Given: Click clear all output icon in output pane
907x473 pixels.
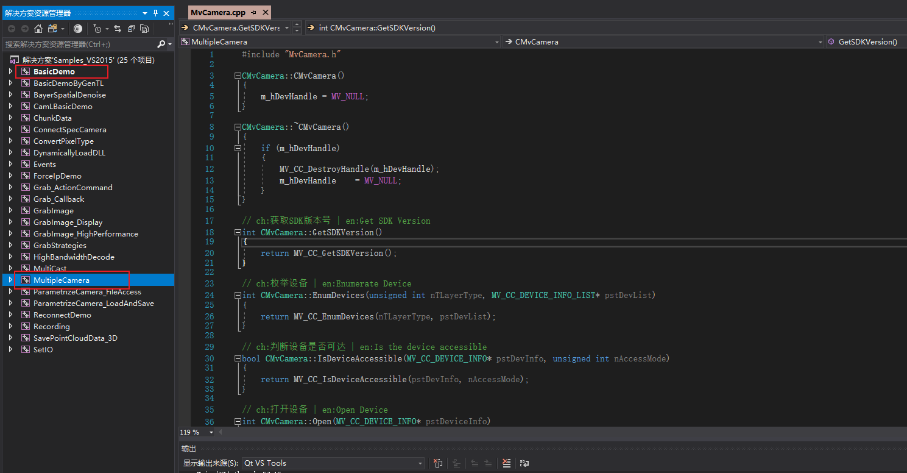Looking at the screenshot, I should [x=506, y=463].
